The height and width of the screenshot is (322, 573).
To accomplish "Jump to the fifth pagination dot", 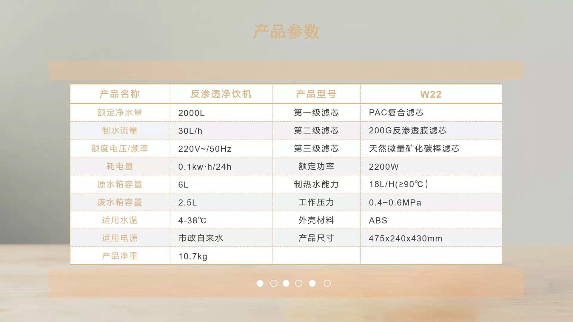I will coord(312,283).
